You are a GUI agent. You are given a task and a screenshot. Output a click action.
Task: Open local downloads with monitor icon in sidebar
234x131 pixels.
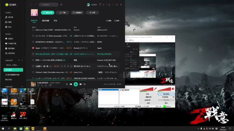click(x=11, y=43)
